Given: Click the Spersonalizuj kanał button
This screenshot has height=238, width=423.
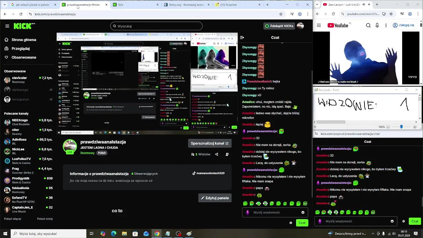Looking at the screenshot, I should click(x=210, y=143).
